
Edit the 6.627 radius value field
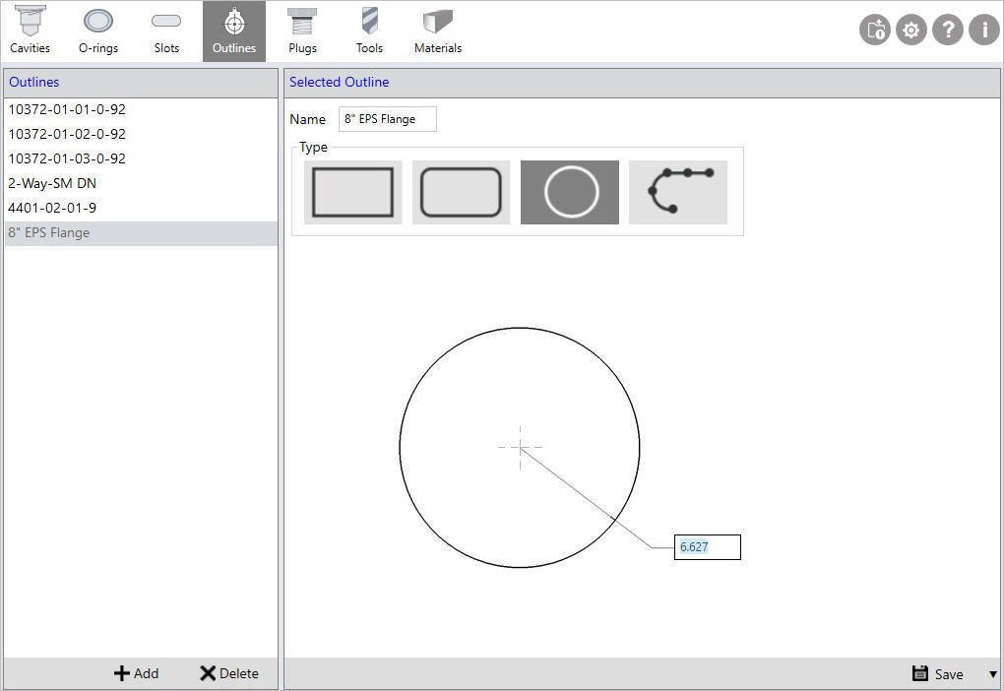click(x=708, y=547)
